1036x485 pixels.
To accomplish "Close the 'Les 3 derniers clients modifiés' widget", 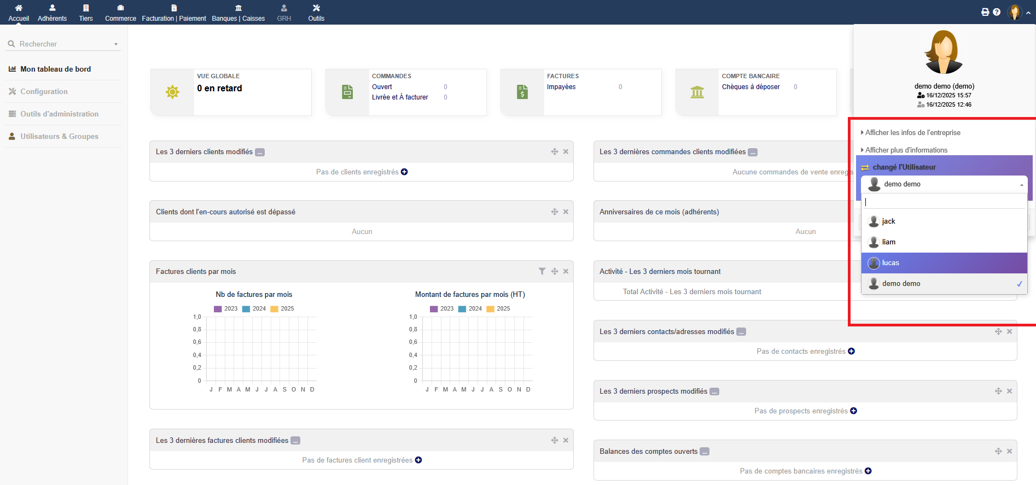I will 566,151.
